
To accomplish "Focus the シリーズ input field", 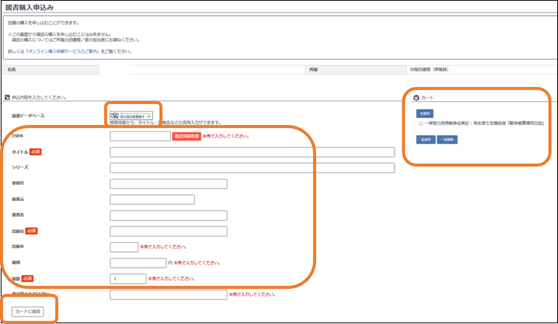I will (252, 168).
